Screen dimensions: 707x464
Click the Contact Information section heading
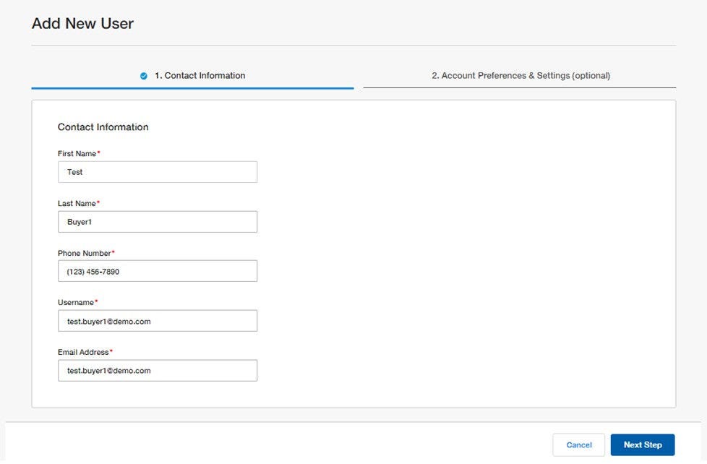[x=103, y=126]
